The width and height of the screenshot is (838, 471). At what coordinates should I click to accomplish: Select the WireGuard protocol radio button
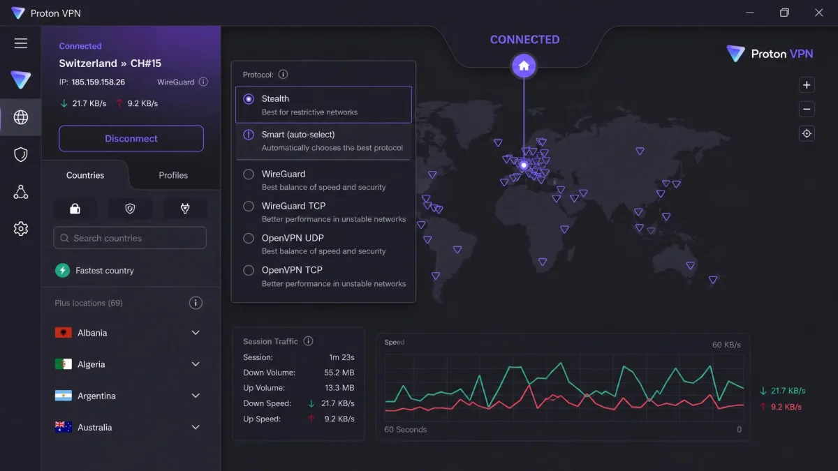[x=248, y=174]
